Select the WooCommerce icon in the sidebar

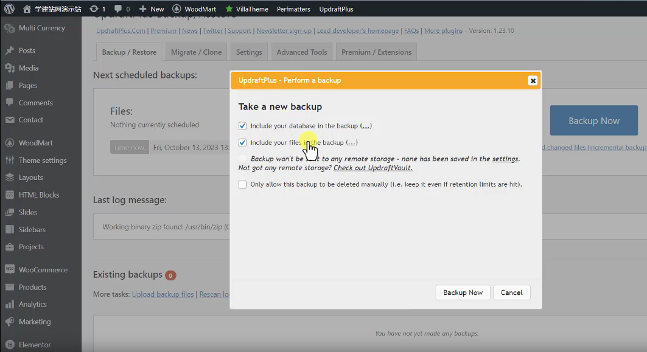(10, 269)
